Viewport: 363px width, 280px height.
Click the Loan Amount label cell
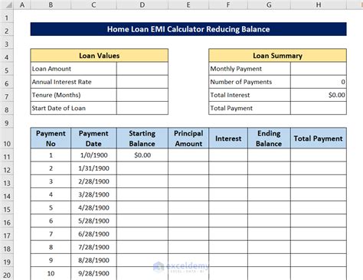(x=74, y=69)
